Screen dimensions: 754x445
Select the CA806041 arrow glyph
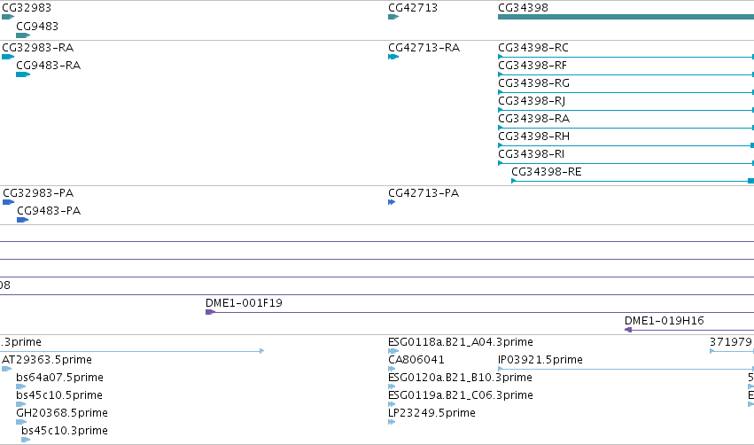[392, 369]
